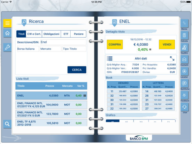
Task: Click the ISIN value IT0003128367
Action: tap(130, 72)
